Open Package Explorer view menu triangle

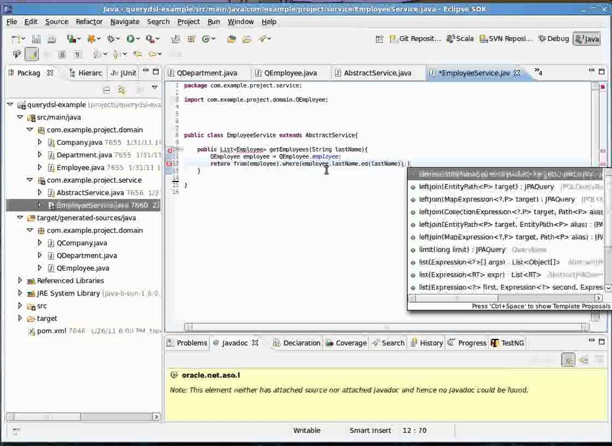(x=155, y=87)
